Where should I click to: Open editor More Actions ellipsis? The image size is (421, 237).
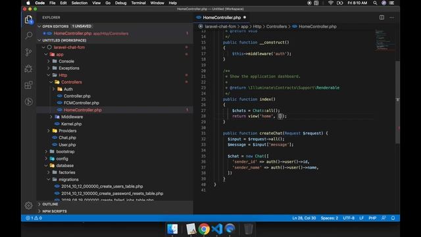point(392,18)
